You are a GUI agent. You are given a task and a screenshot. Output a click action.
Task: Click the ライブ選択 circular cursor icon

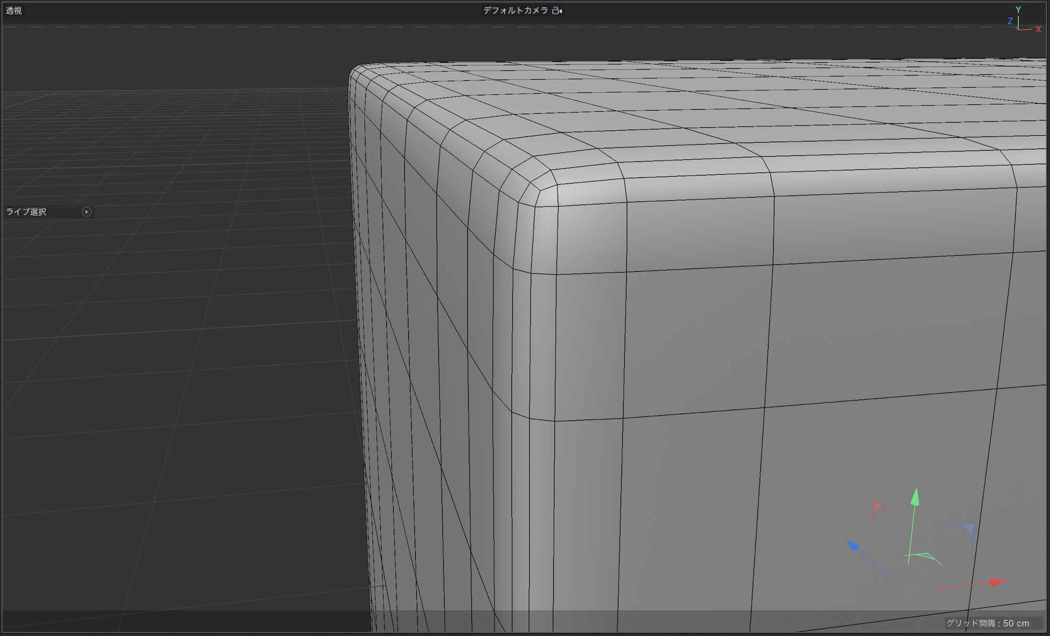87,212
